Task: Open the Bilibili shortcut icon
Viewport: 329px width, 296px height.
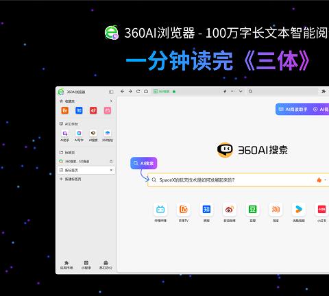Action: tap(160, 209)
